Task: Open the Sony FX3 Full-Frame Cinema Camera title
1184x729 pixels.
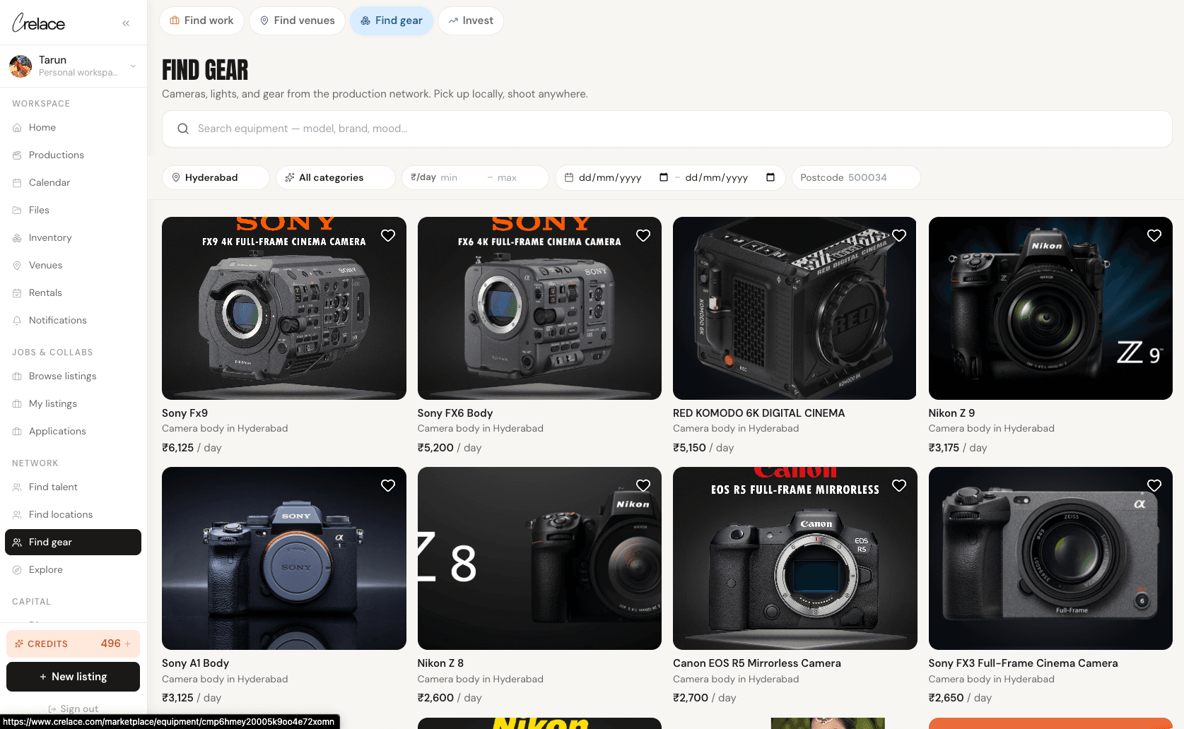Action: click(1024, 663)
